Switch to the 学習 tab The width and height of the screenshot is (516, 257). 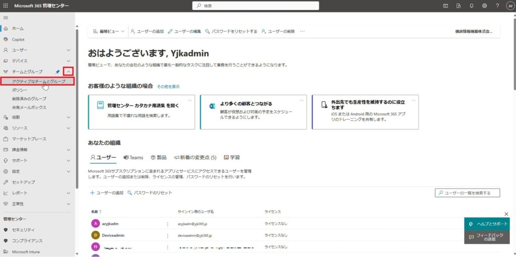click(232, 158)
